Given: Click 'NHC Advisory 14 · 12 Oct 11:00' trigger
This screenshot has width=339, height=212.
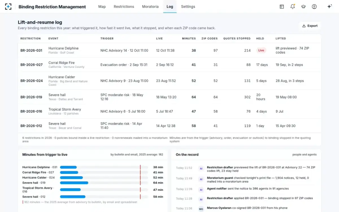Looking at the screenshot, I should click(124, 51).
